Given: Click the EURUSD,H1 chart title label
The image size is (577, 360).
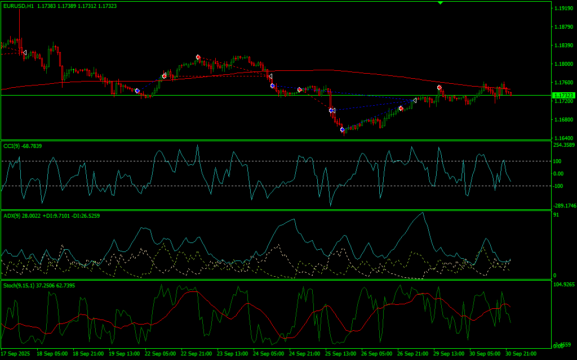Looking at the screenshot, I should pos(18,5).
